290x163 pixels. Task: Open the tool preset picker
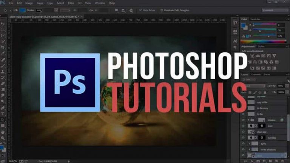[7, 10]
